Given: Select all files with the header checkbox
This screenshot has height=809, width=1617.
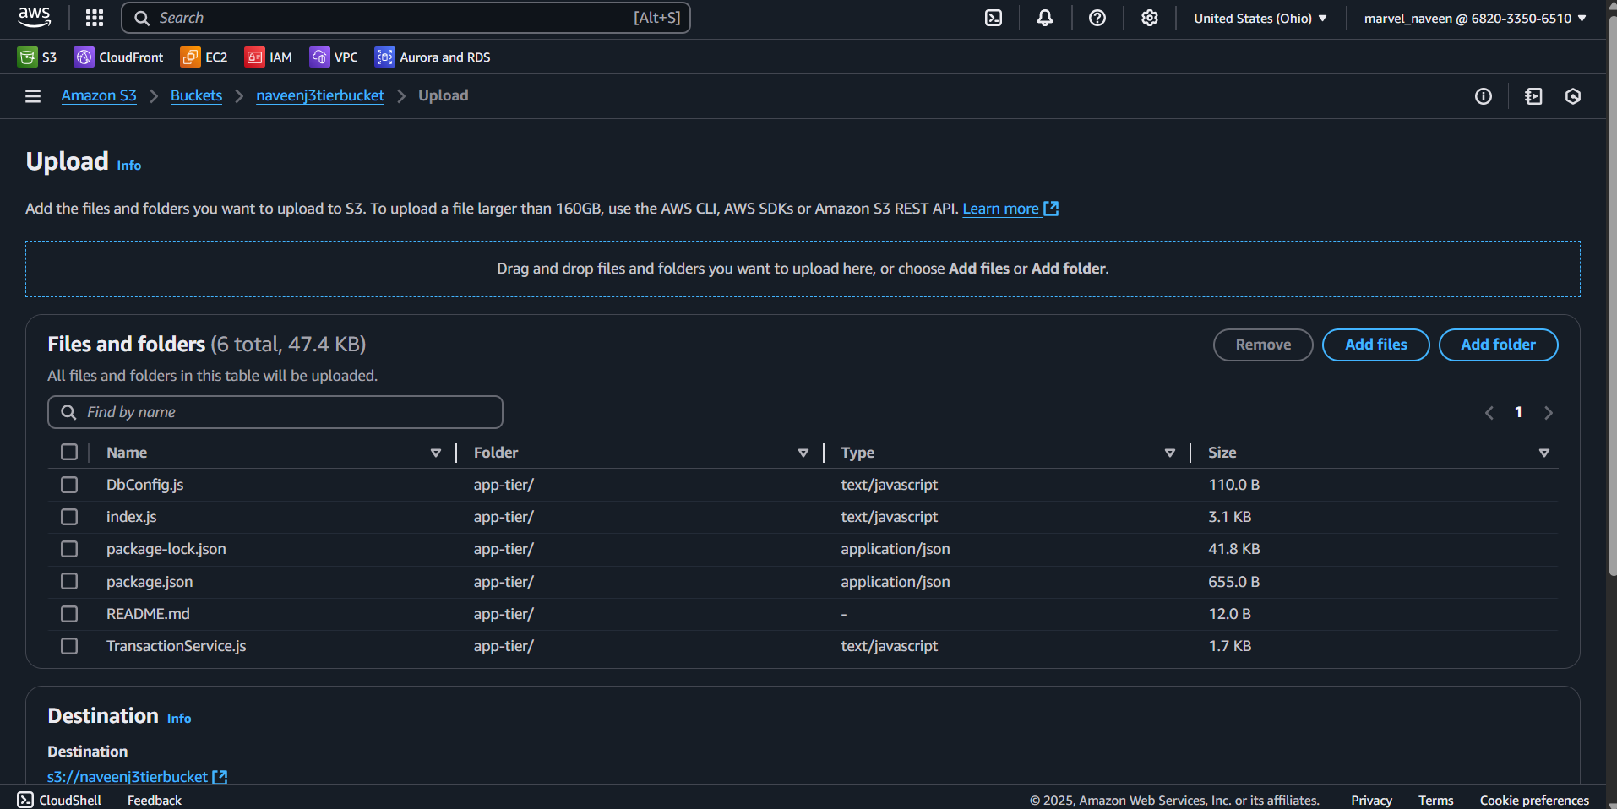Looking at the screenshot, I should click(x=69, y=452).
